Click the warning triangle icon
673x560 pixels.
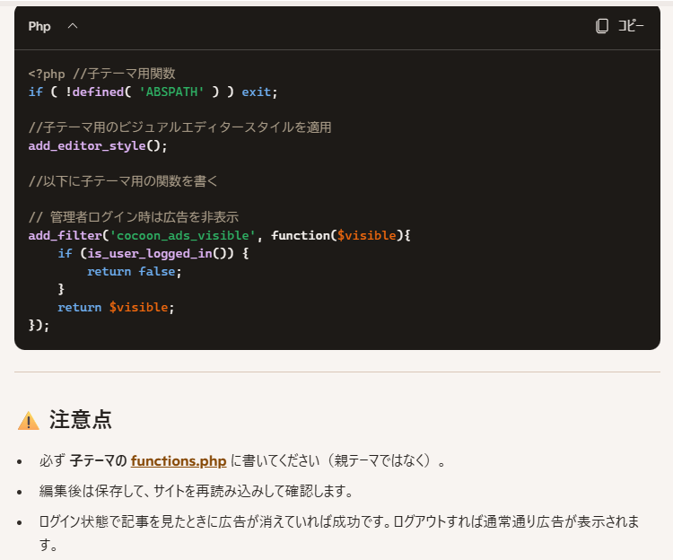click(29, 421)
